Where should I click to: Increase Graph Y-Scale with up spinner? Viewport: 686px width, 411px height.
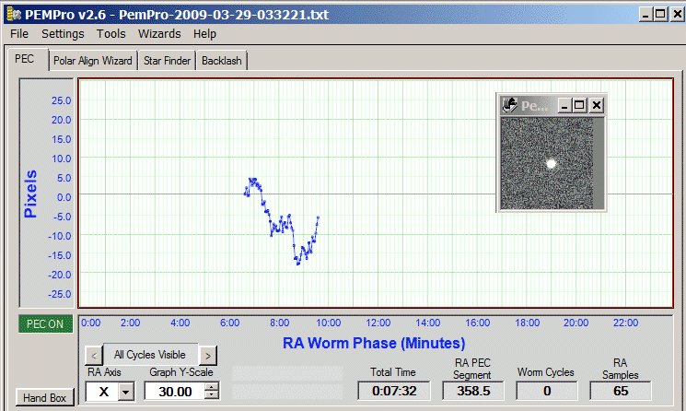click(212, 387)
